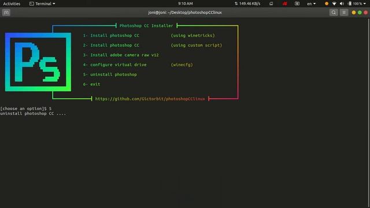Open the Wi-Fi status icon
This screenshot has height=208, width=370.
click(x=334, y=3)
